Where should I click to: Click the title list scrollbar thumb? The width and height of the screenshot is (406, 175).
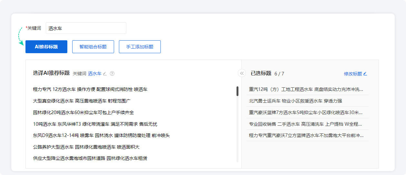pyautogui.click(x=237, y=91)
